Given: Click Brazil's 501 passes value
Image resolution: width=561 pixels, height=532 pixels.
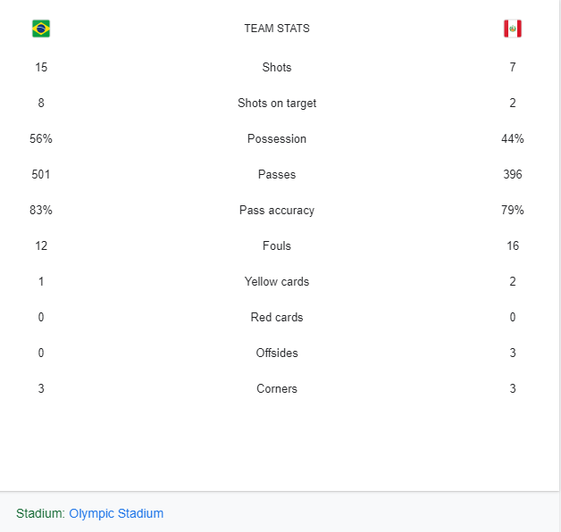Looking at the screenshot, I should coord(41,174).
